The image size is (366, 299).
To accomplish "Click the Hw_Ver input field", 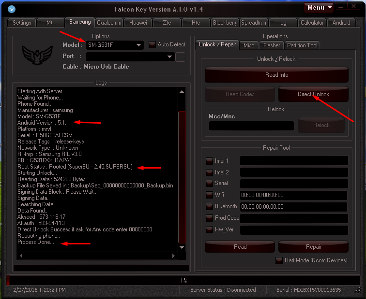I will 294,230.
